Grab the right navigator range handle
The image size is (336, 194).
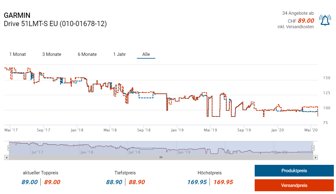click(x=313, y=148)
